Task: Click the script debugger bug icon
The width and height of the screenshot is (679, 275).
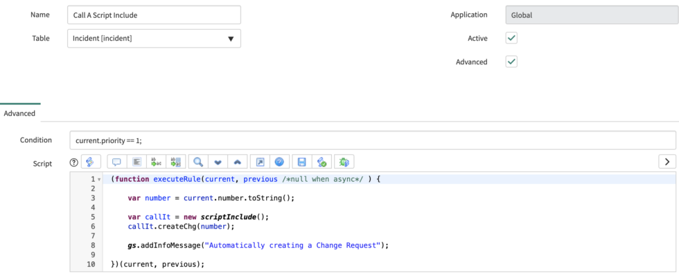Action: [x=344, y=162]
